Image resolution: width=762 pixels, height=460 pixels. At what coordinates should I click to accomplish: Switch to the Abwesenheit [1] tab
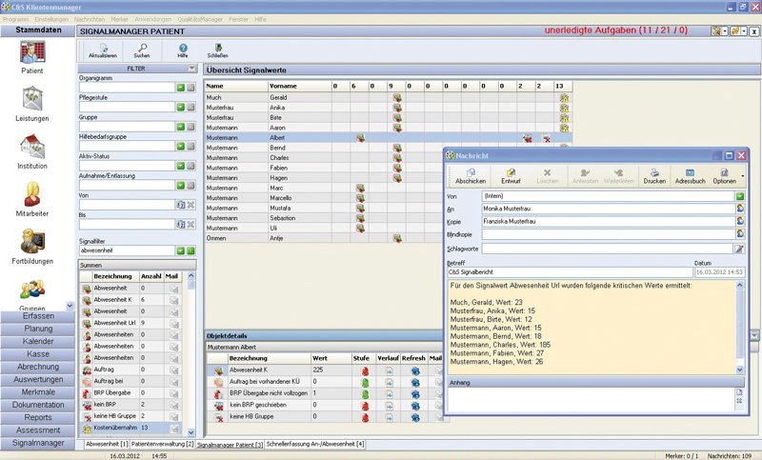(107, 444)
